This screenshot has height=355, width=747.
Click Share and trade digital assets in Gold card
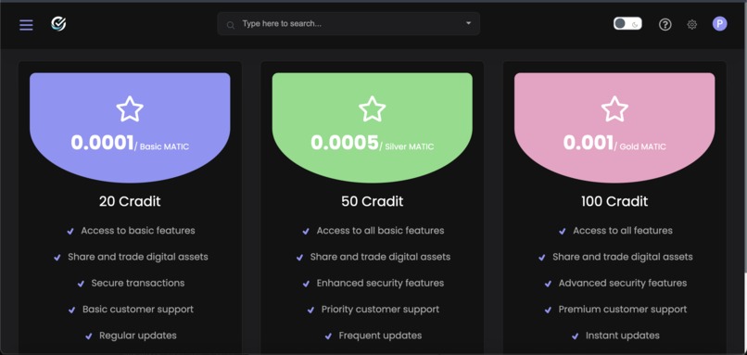623,257
